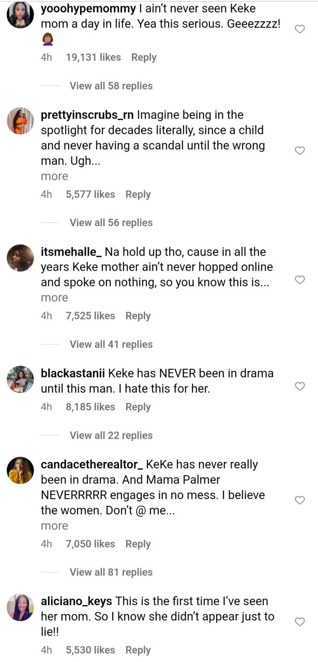Like yooohypemommy's comment via the heart icon

coord(300,29)
